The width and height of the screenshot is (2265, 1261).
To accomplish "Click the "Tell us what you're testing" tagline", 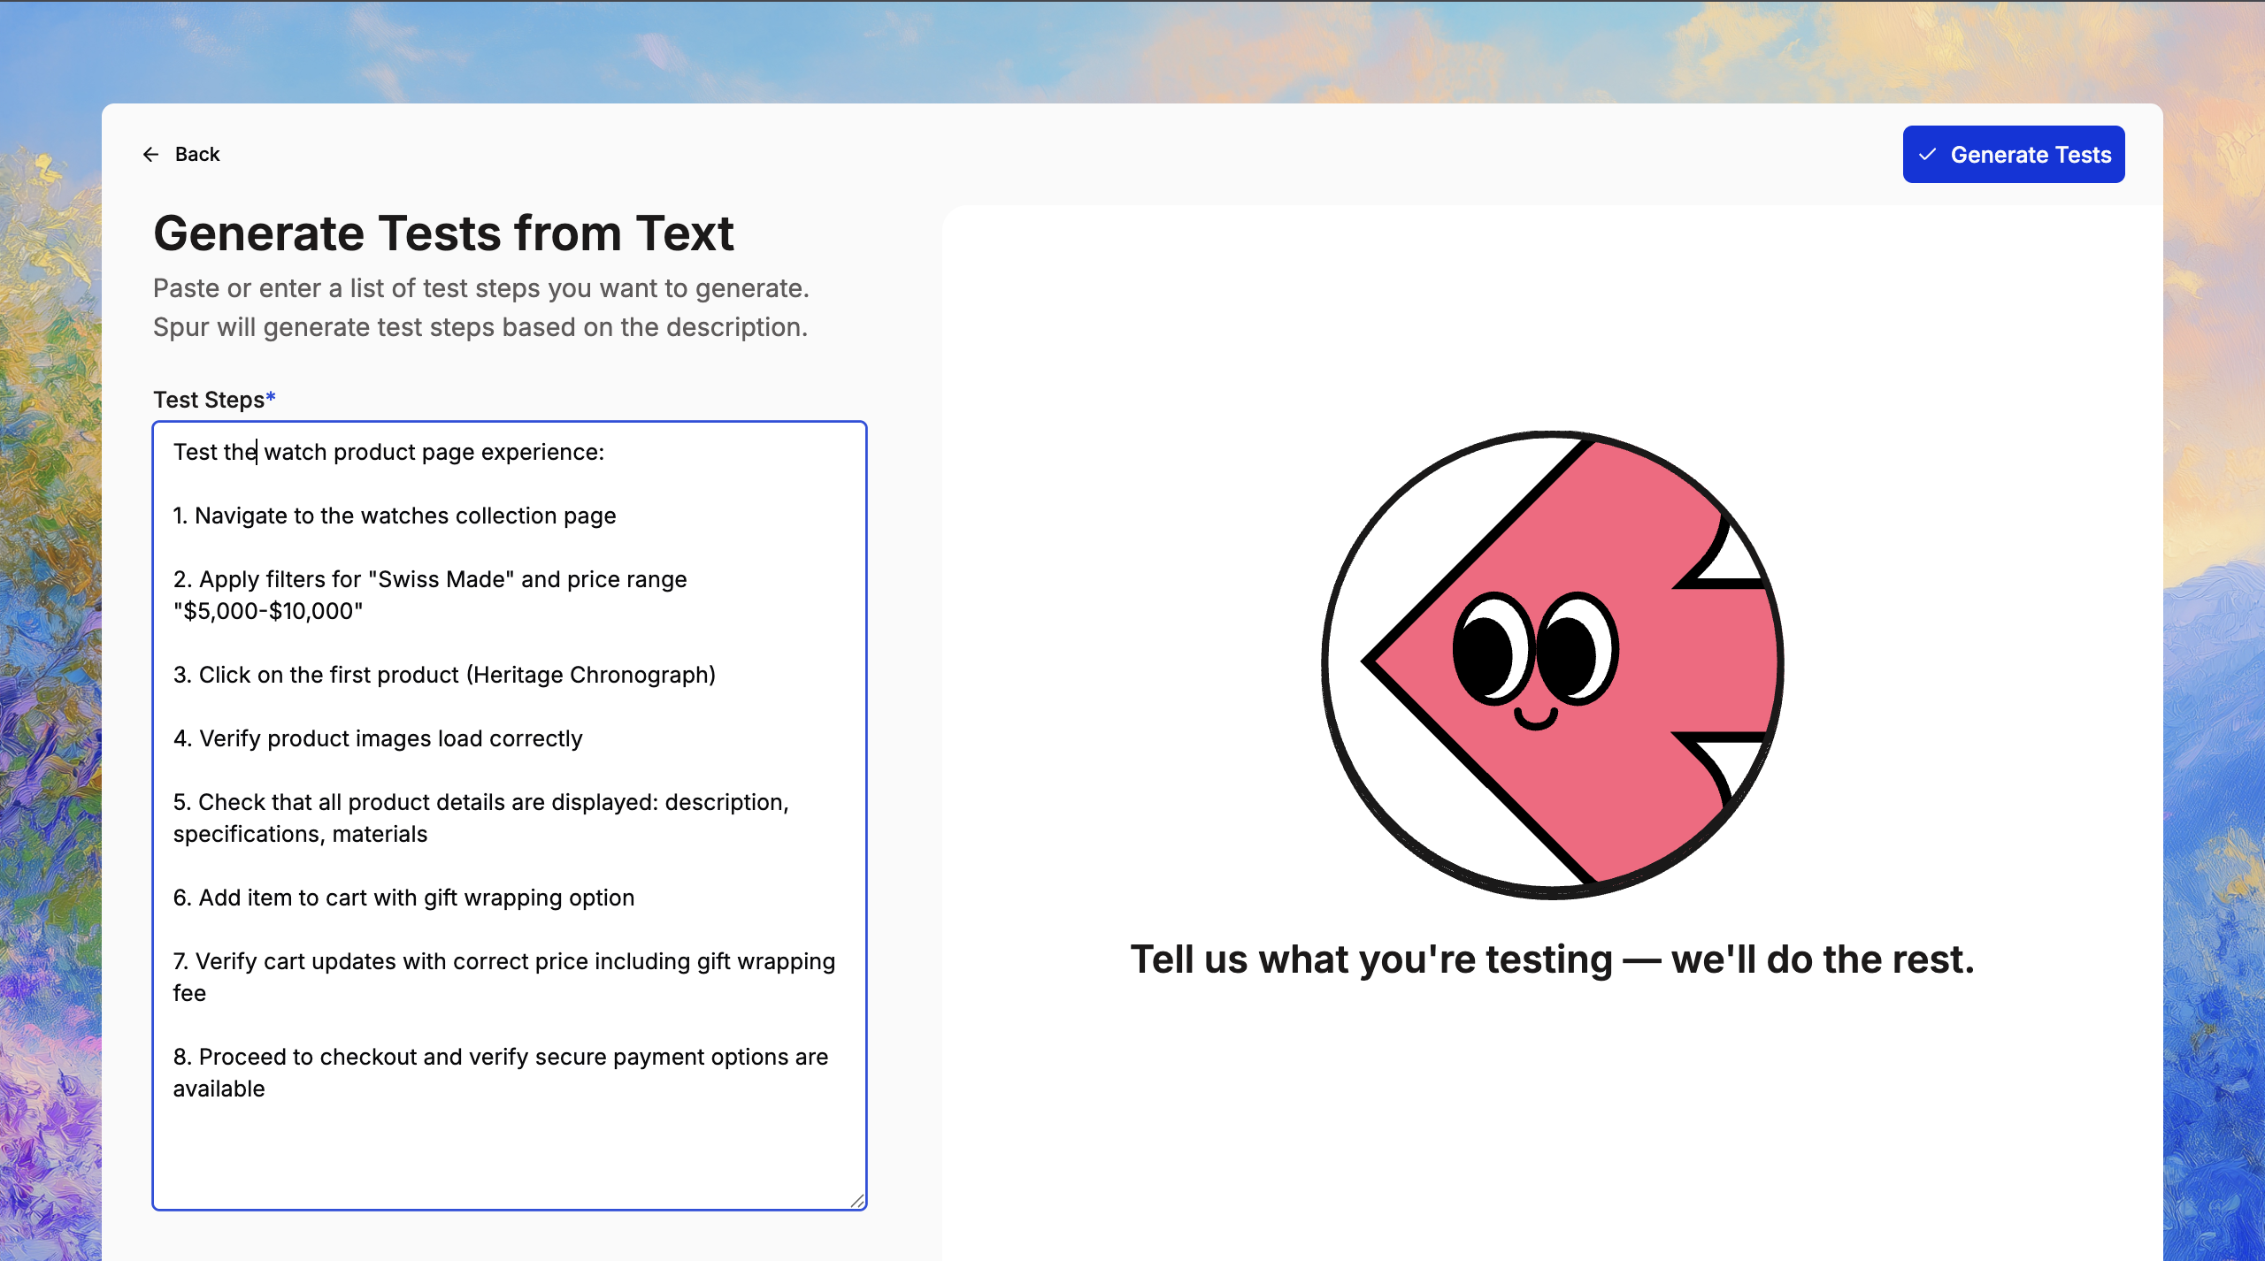I will pos(1552,959).
